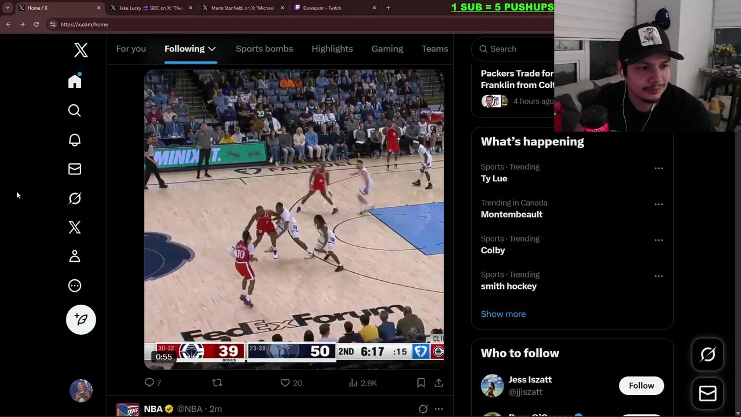
Task: Open Profile person icon
Action: click(75, 256)
